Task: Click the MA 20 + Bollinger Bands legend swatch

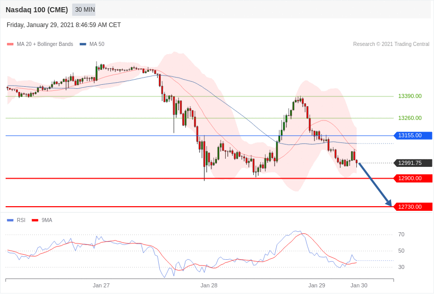Action: click(10, 44)
